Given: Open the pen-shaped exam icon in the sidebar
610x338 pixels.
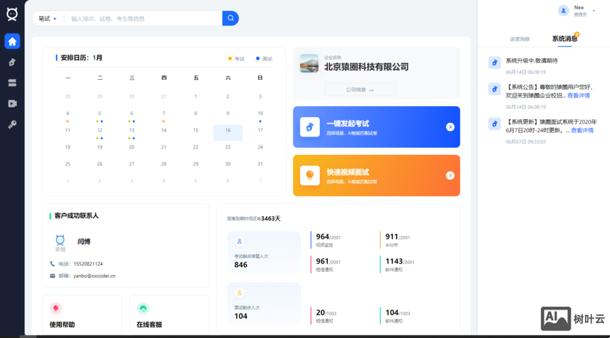Looking at the screenshot, I should (12, 62).
